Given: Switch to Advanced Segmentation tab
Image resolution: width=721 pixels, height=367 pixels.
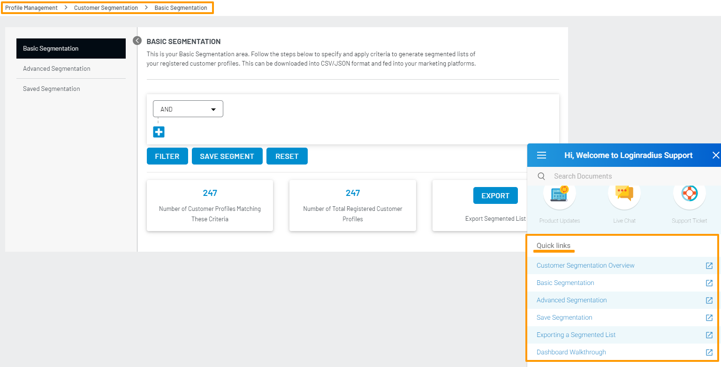Looking at the screenshot, I should [x=57, y=68].
